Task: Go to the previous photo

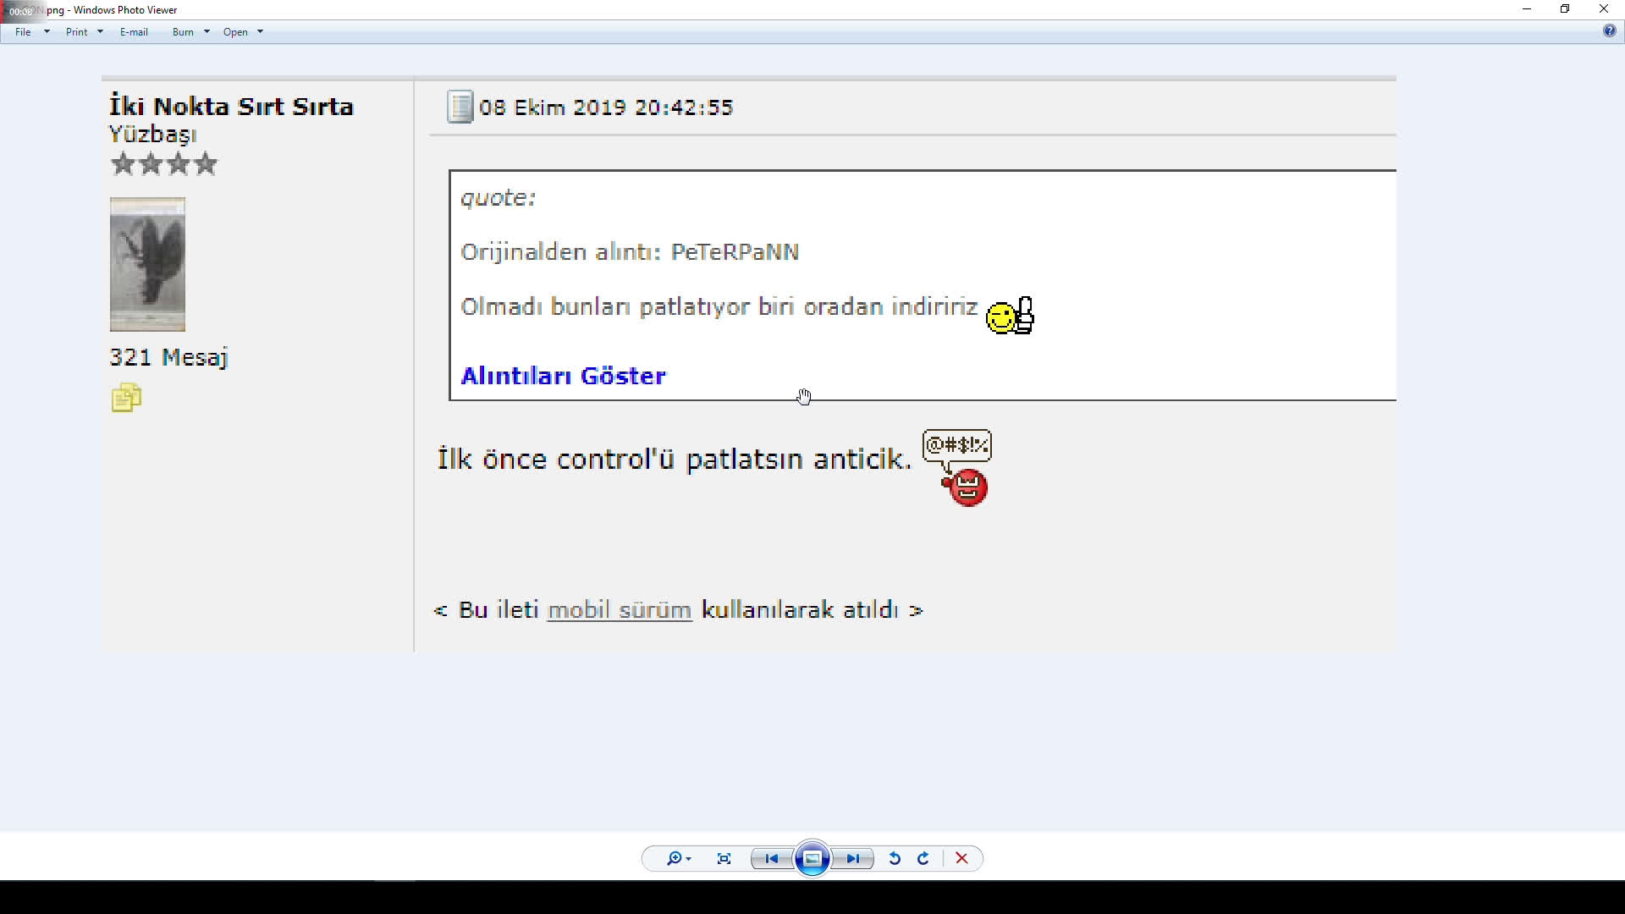Action: click(x=771, y=858)
